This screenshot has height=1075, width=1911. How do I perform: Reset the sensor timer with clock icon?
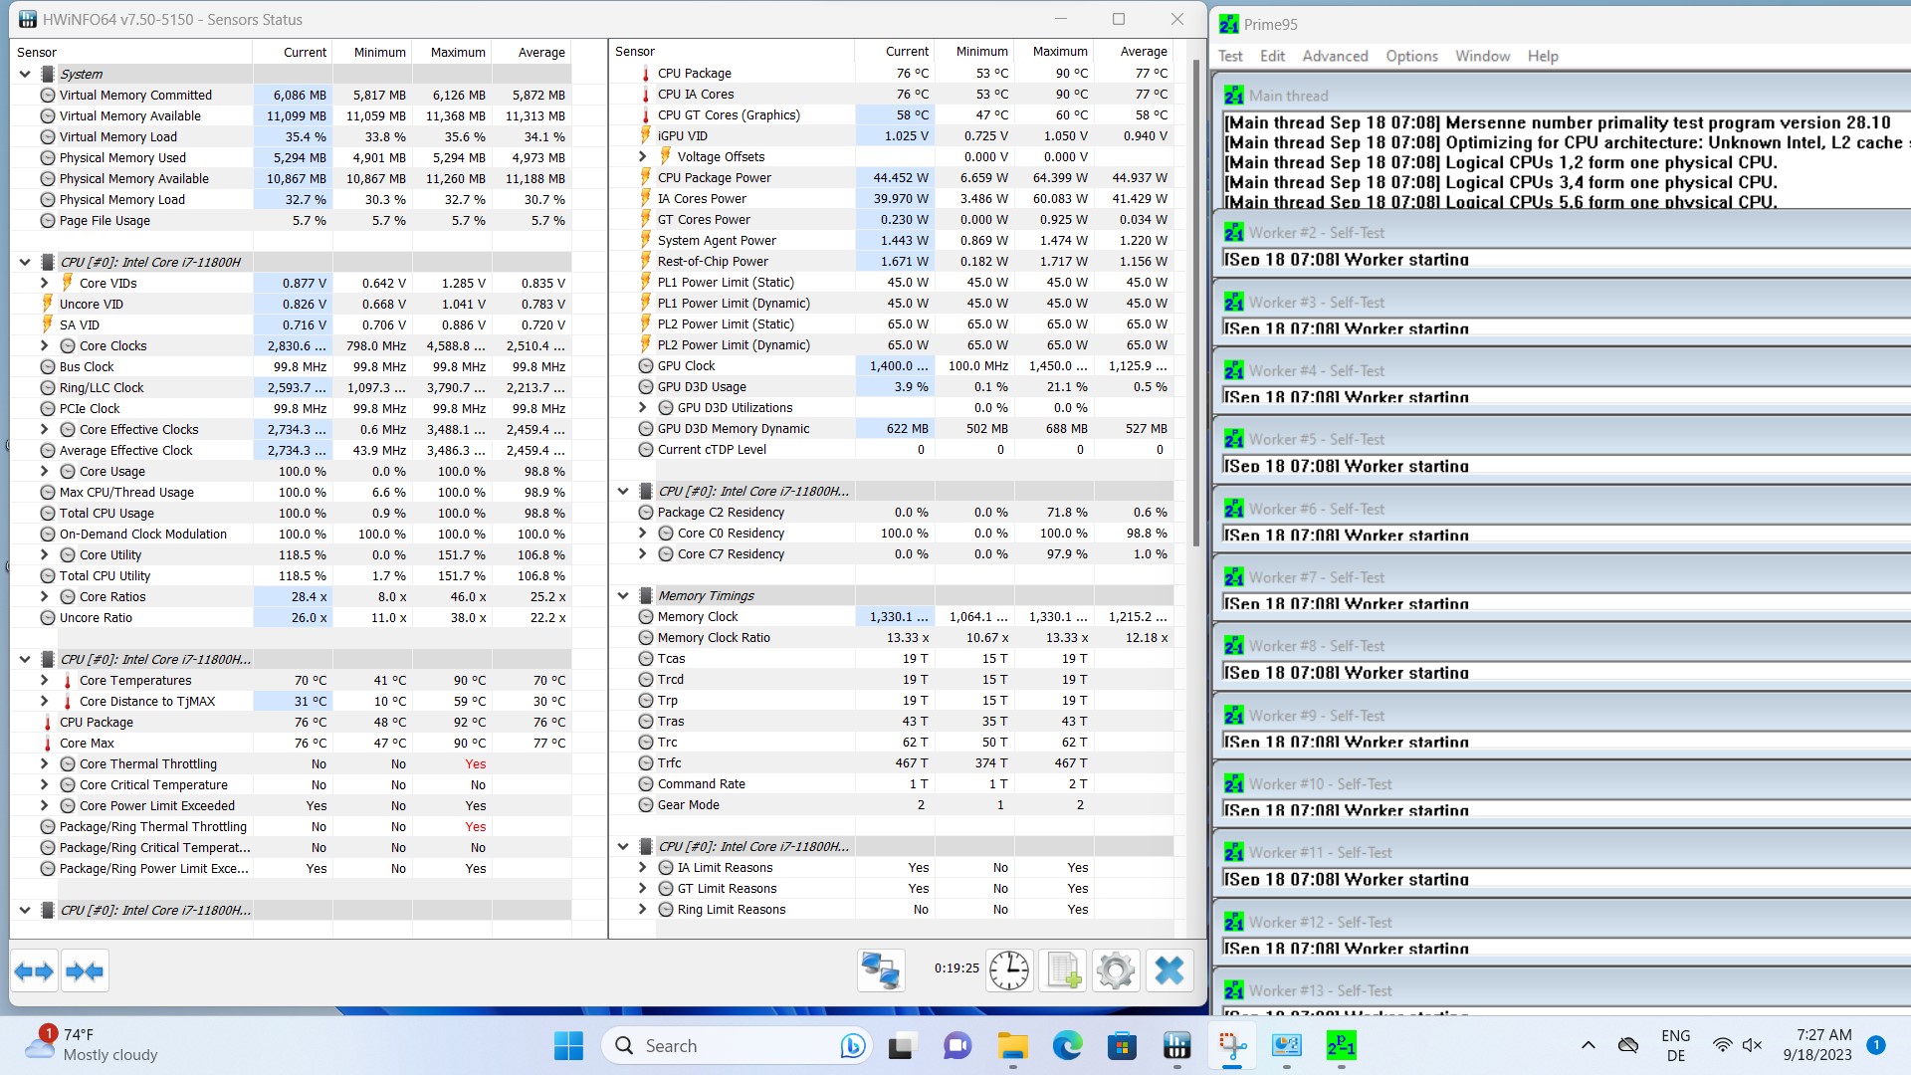coord(1008,970)
